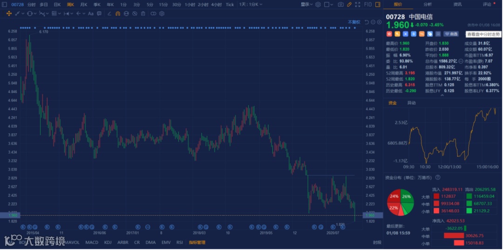Open the 分析 analysis tab

pos(427,5)
